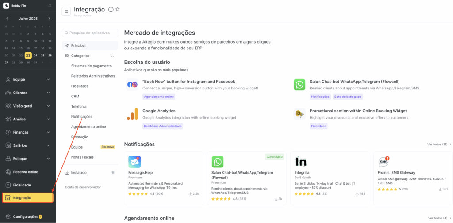The image size is (453, 223).
Task: Select the Principal menu item
Action: pyautogui.click(x=90, y=45)
